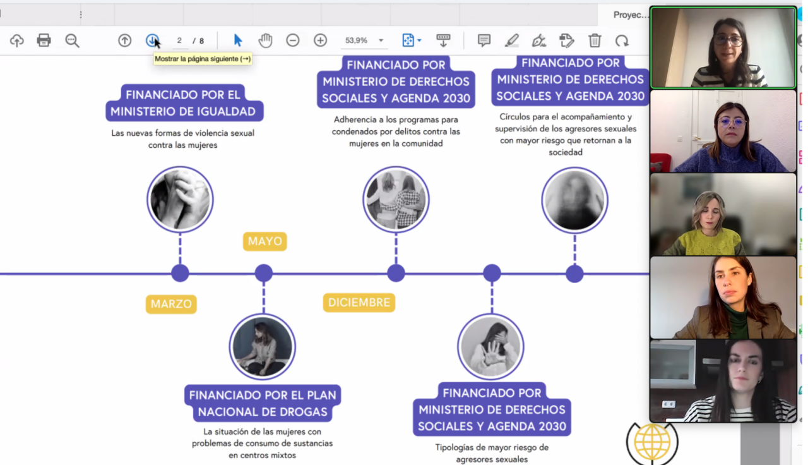Click the DICIEMBRE month label

359,303
